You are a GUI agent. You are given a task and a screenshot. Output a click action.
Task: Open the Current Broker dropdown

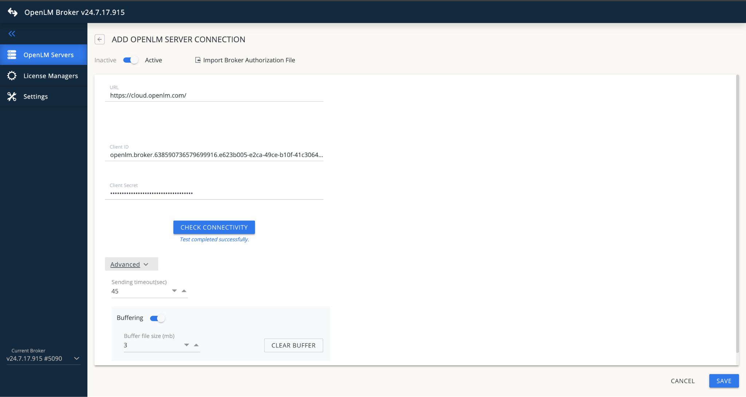coord(76,358)
